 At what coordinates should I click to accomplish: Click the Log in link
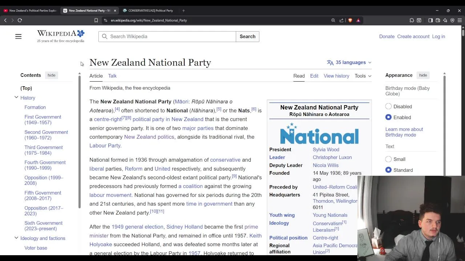click(438, 37)
